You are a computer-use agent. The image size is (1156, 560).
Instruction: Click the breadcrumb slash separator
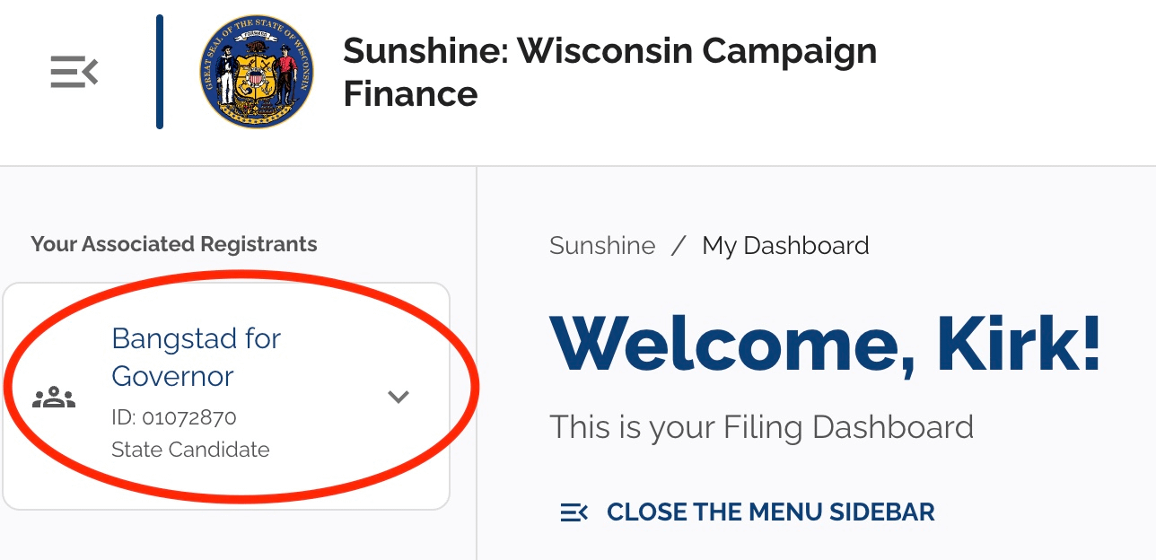(679, 246)
